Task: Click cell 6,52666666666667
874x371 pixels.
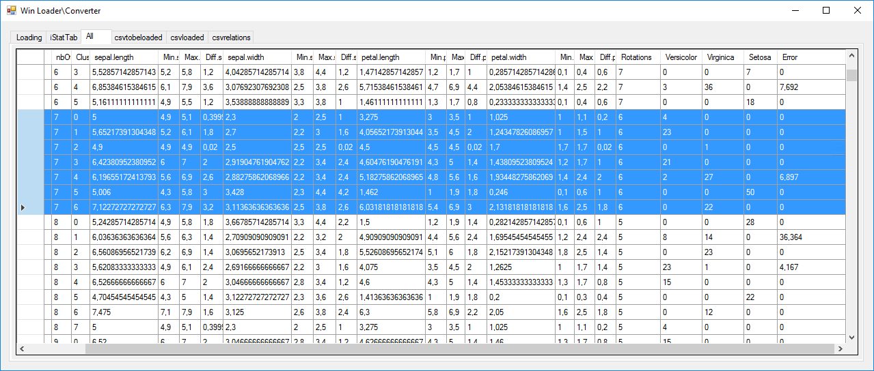Action: (x=124, y=282)
